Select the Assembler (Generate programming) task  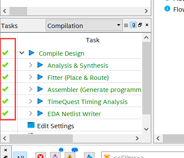[94, 90]
